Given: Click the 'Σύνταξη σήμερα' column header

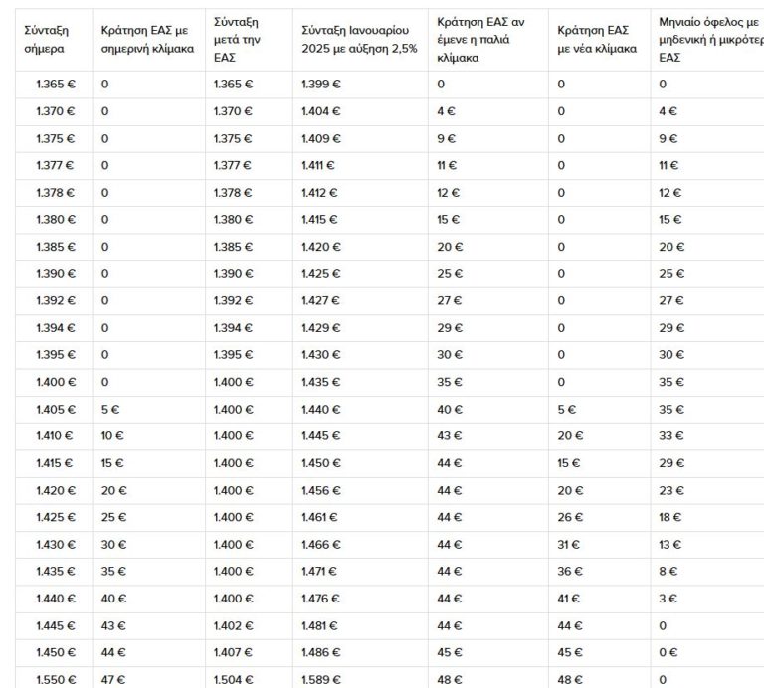Looking at the screenshot, I should [x=47, y=39].
